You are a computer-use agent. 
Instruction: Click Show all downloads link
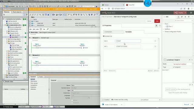click(x=186, y=104)
